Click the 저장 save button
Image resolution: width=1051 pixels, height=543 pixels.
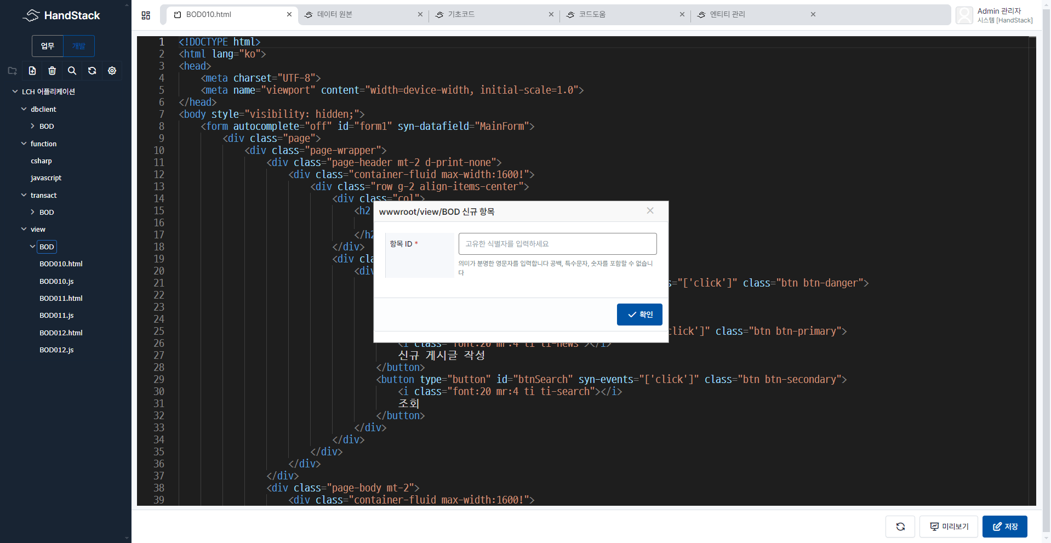click(1004, 527)
